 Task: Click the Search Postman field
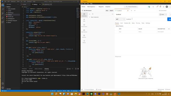pyautogui.click(x=131, y=7)
